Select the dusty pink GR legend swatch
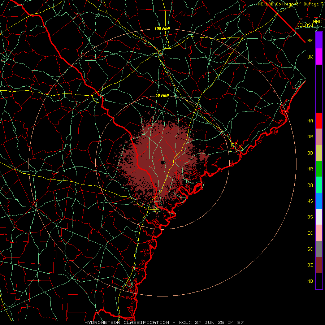The width and height of the screenshot is (325, 325). 319,136
